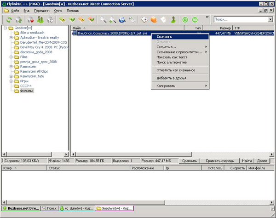This screenshot has width=276, height=218.
Task: Switch to the Поиск tab at bottom
Action: click(x=50, y=208)
